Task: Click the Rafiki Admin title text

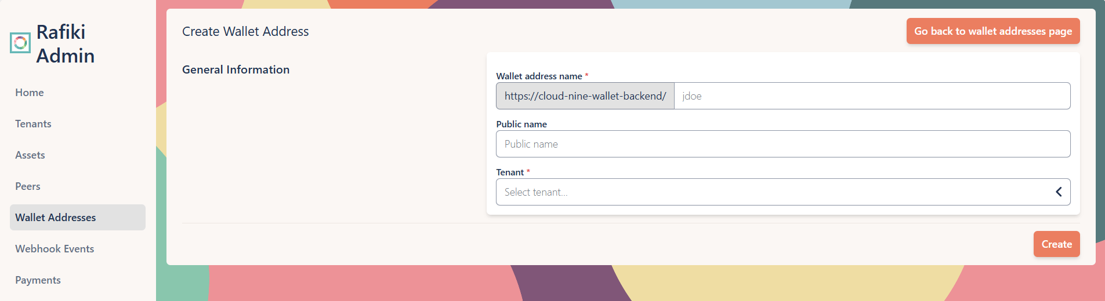Action: pyautogui.click(x=65, y=44)
